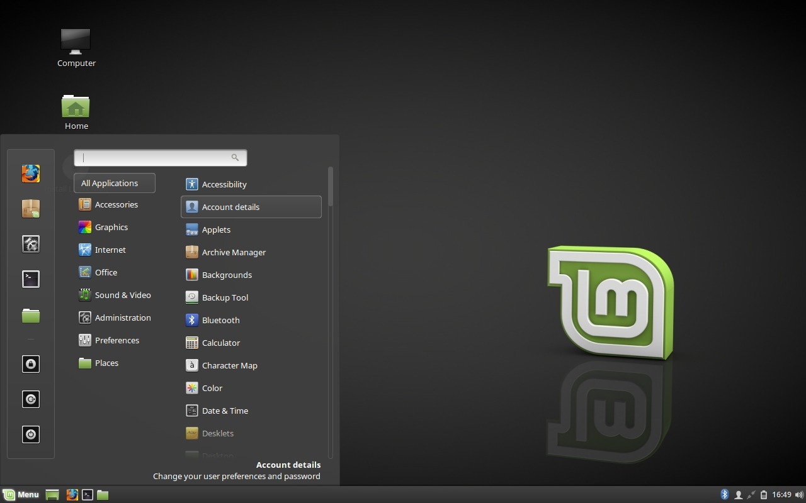Open Software Manager in the favorites sidebar
Image resolution: width=806 pixels, height=503 pixels.
click(31, 209)
